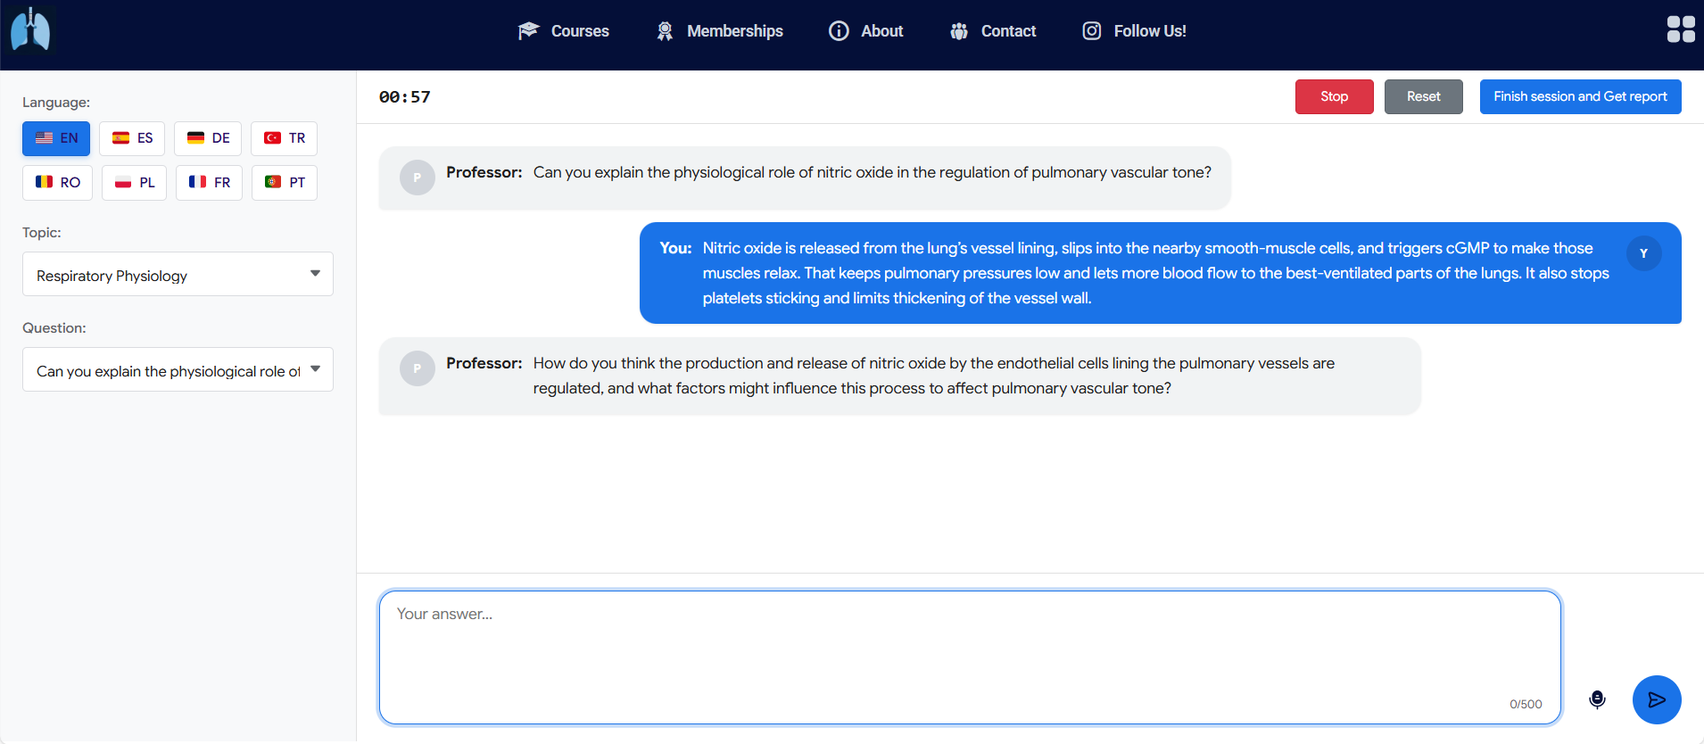Viewport: 1704px width, 744px height.
Task: Click Finish session and Get report
Action: (1580, 96)
